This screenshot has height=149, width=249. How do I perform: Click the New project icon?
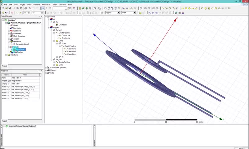click(x=3, y=8)
